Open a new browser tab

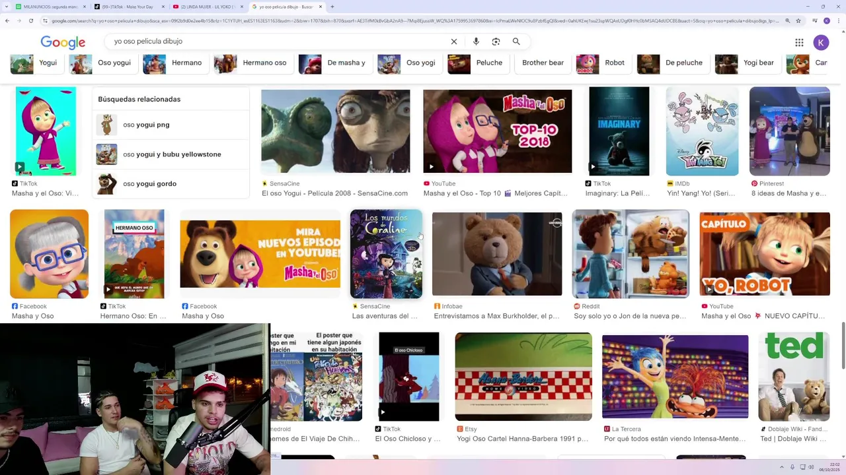[x=332, y=7]
